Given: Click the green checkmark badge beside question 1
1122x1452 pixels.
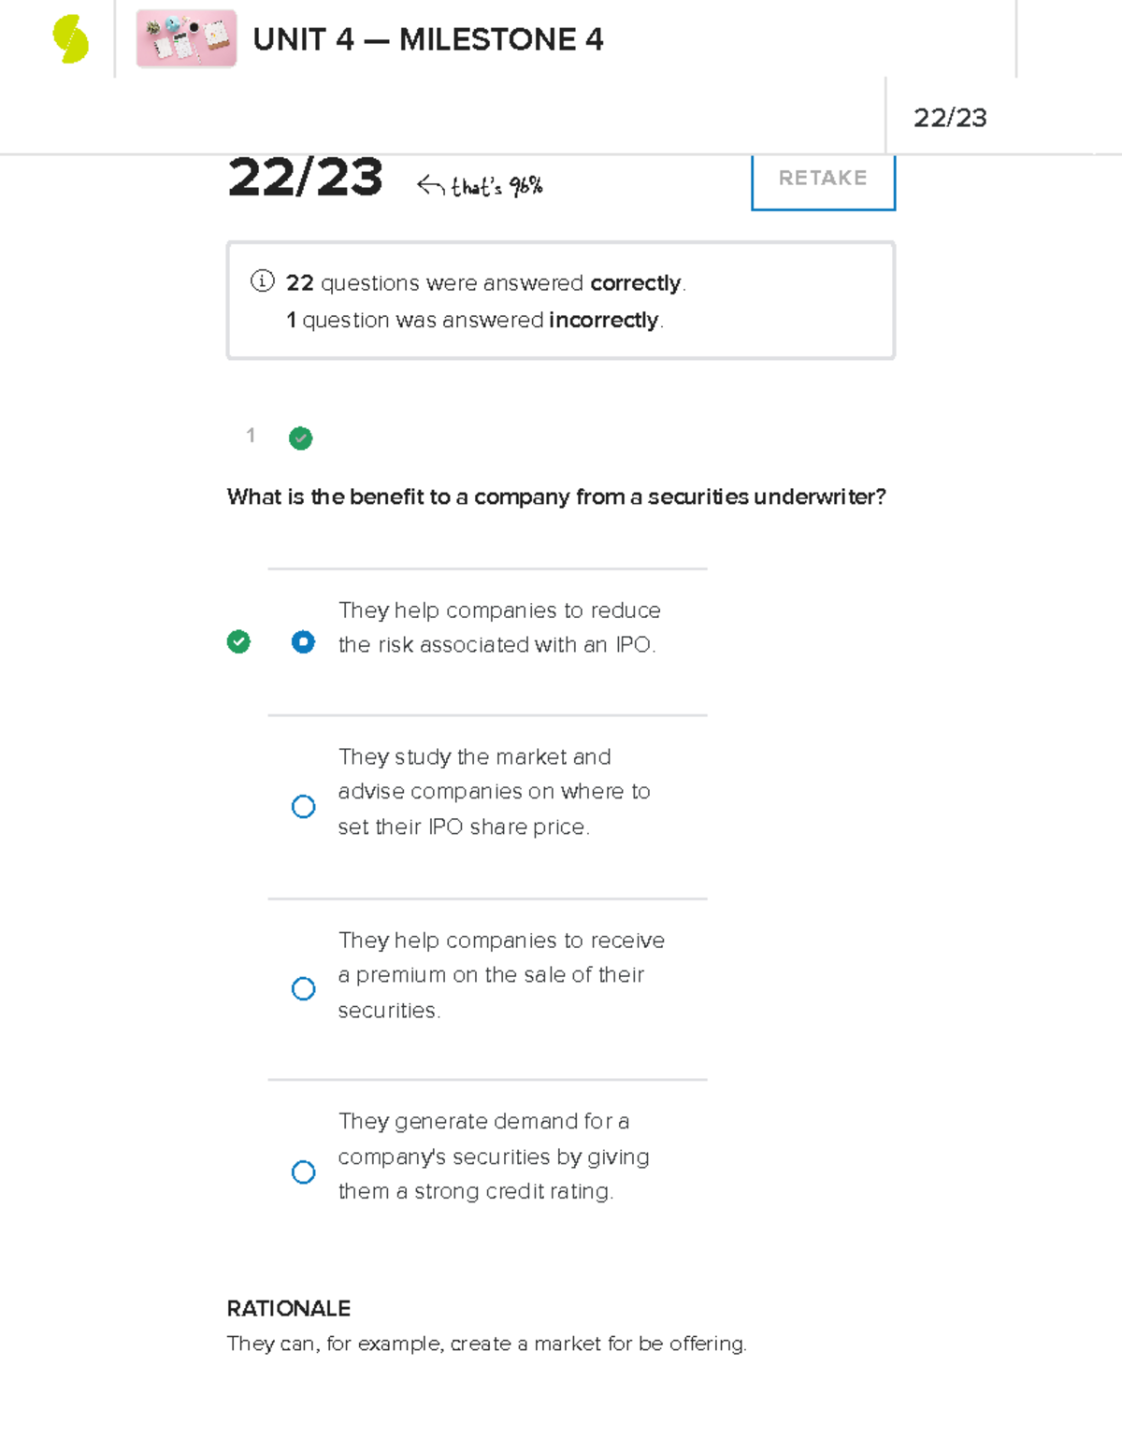Looking at the screenshot, I should (300, 438).
